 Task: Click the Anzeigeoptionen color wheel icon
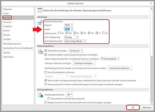pyautogui.click(x=40, y=95)
